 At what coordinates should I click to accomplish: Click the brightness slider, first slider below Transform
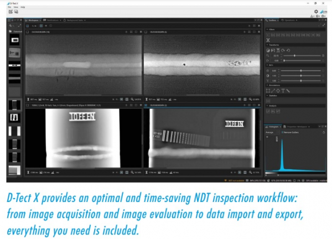click(300, 71)
